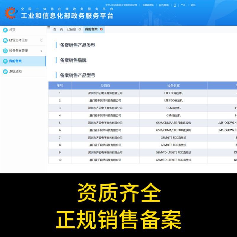Click the dealer name in row 10
237x237 pixels.
pyautogui.click(x=105, y=160)
